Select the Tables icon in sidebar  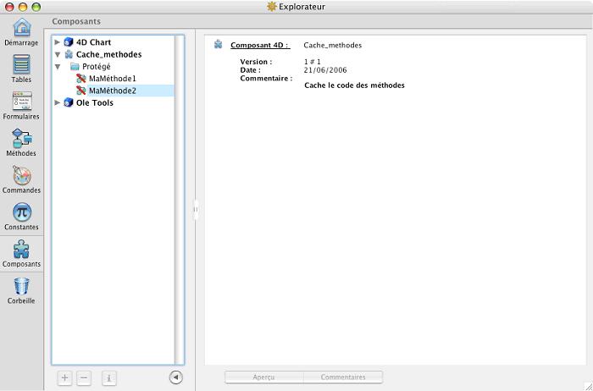coord(21,65)
